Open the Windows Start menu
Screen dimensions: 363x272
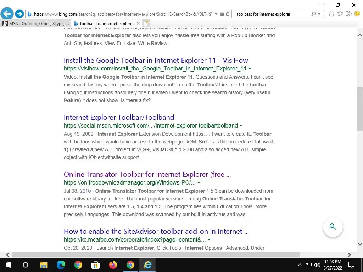(x=9, y=265)
